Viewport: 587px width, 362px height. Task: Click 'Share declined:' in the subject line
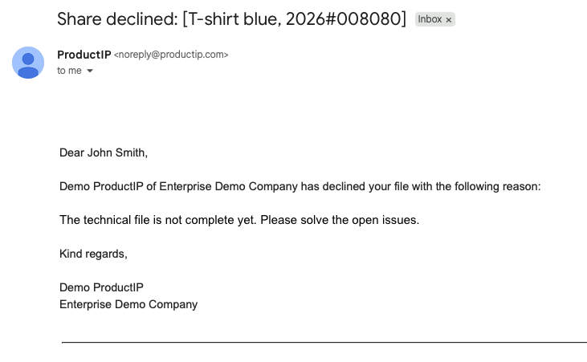tap(117, 18)
